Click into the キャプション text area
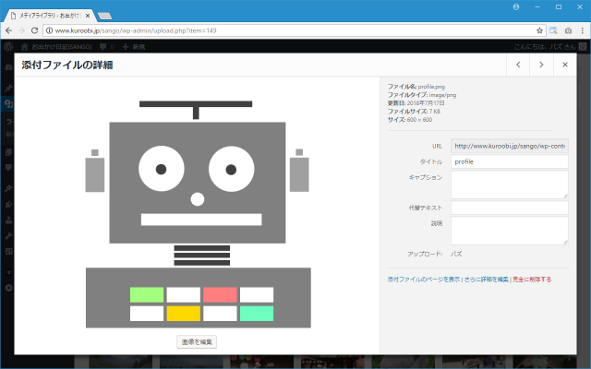 (509, 184)
